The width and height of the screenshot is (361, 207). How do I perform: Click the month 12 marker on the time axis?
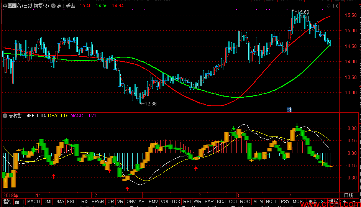click(94, 195)
